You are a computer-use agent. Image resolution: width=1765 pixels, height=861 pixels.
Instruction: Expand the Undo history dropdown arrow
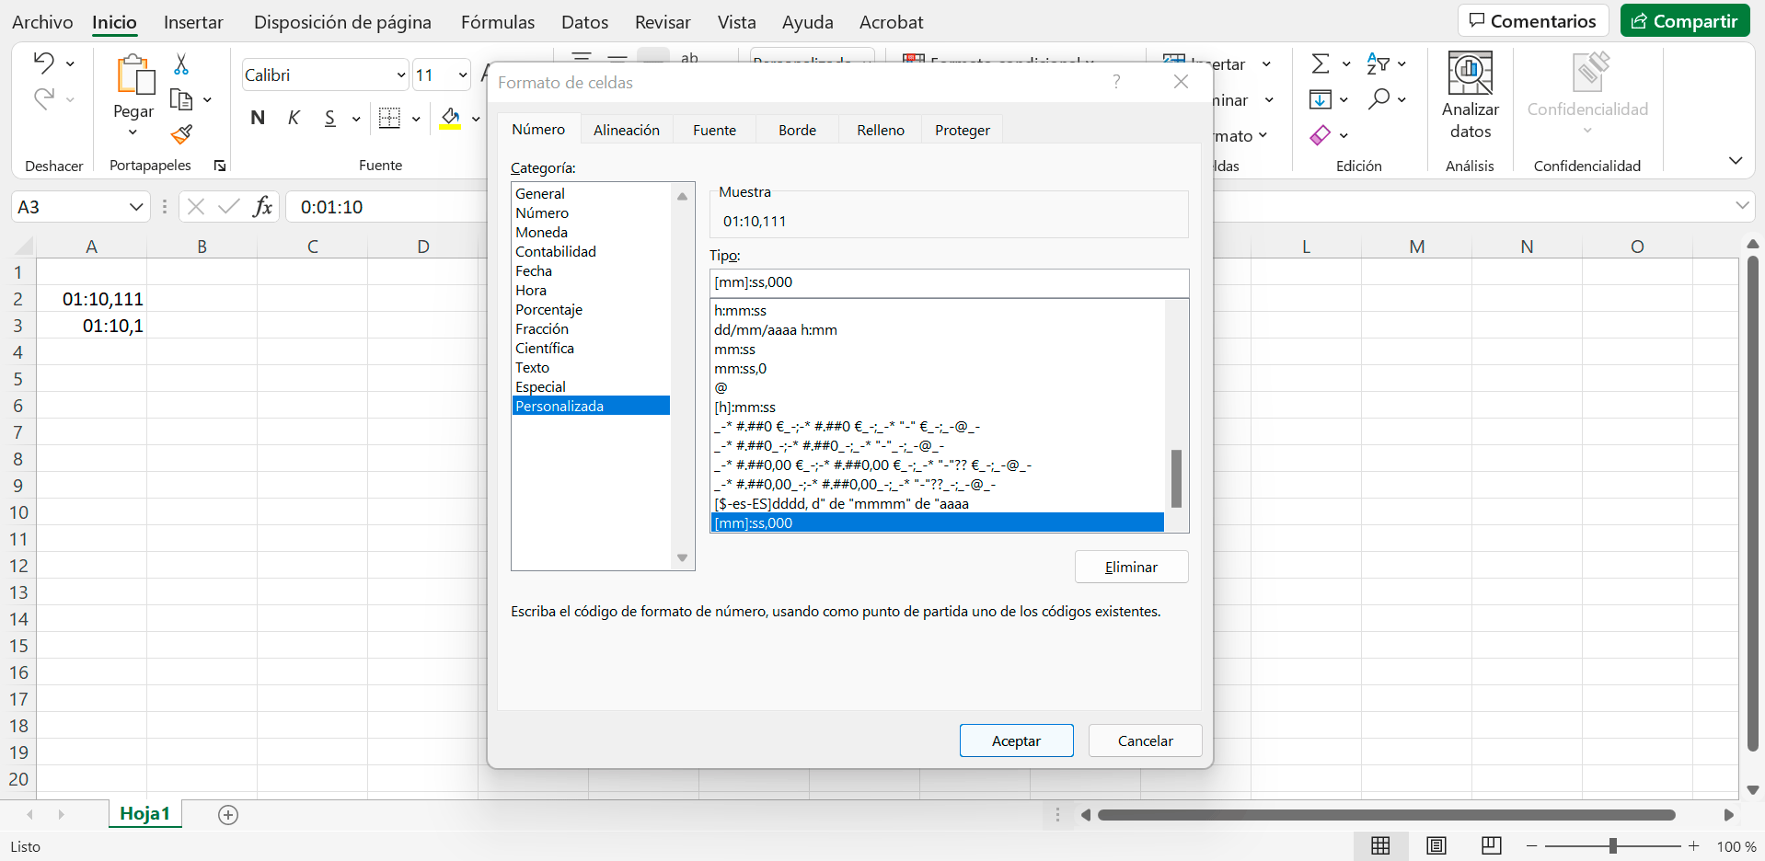(x=70, y=63)
